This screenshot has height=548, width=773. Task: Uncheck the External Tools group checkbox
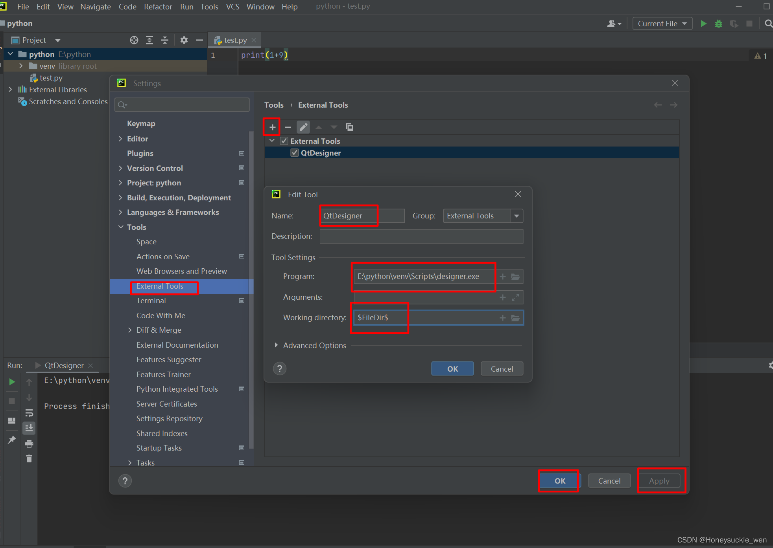(284, 141)
